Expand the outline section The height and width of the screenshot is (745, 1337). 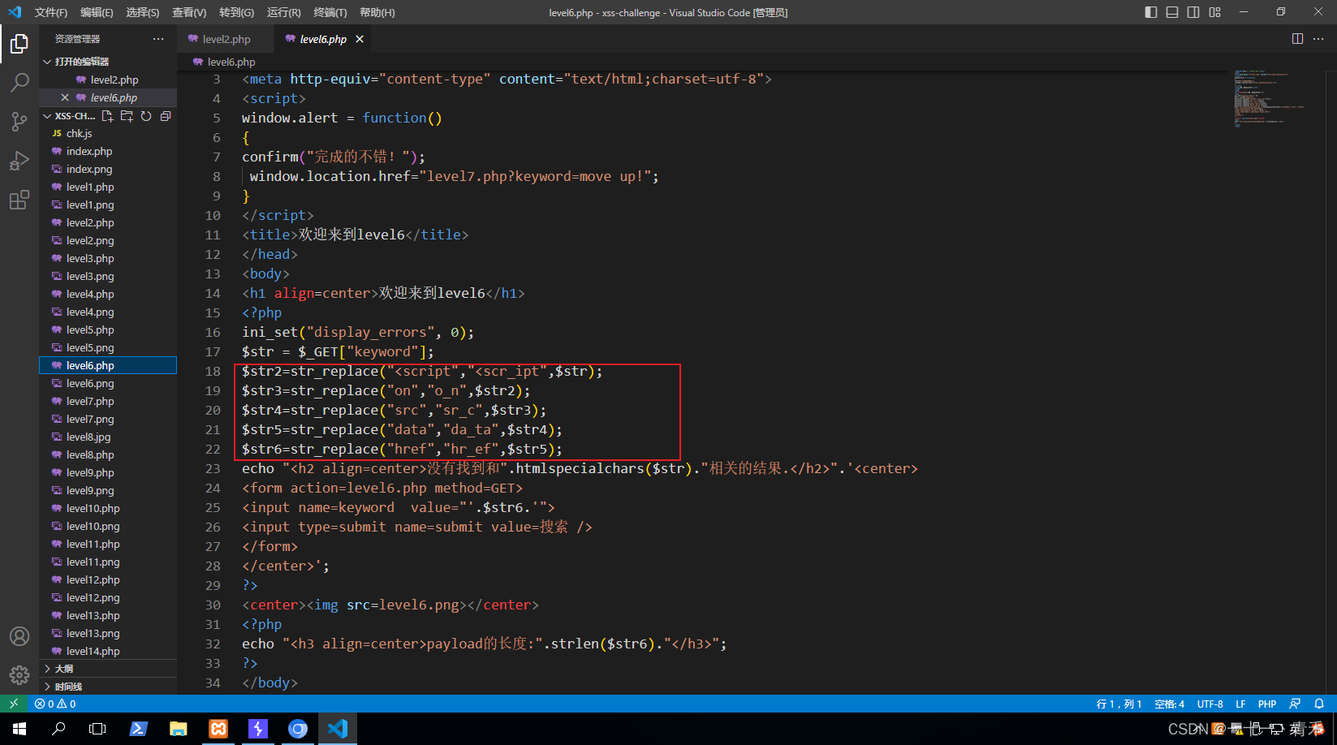coord(108,669)
